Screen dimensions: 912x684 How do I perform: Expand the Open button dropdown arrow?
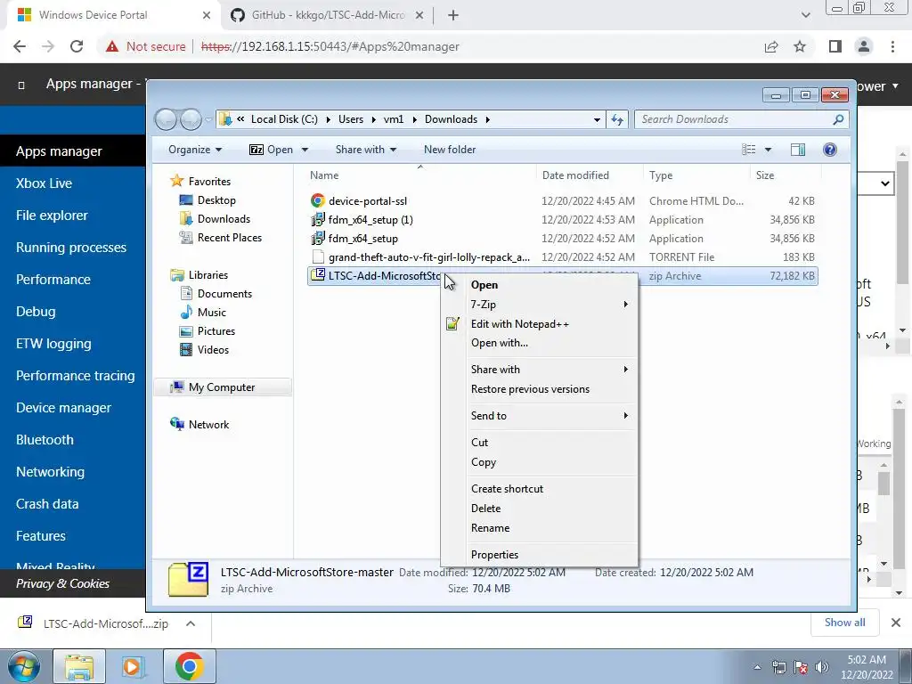(x=305, y=150)
